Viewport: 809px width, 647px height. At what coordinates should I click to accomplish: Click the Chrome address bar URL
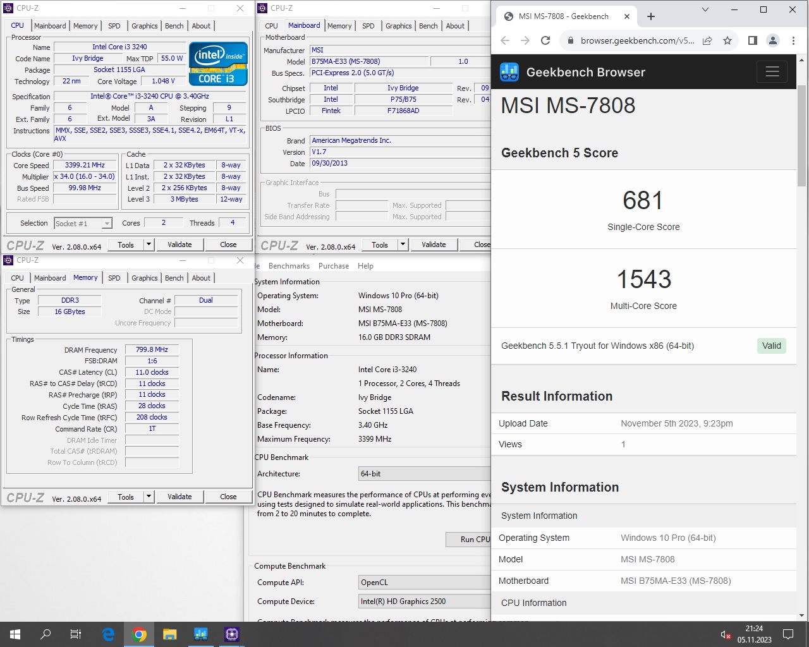point(637,40)
